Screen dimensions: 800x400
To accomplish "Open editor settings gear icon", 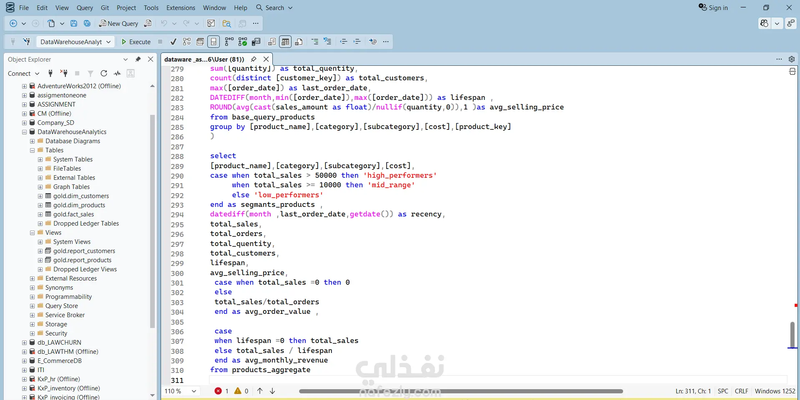I will [792, 59].
